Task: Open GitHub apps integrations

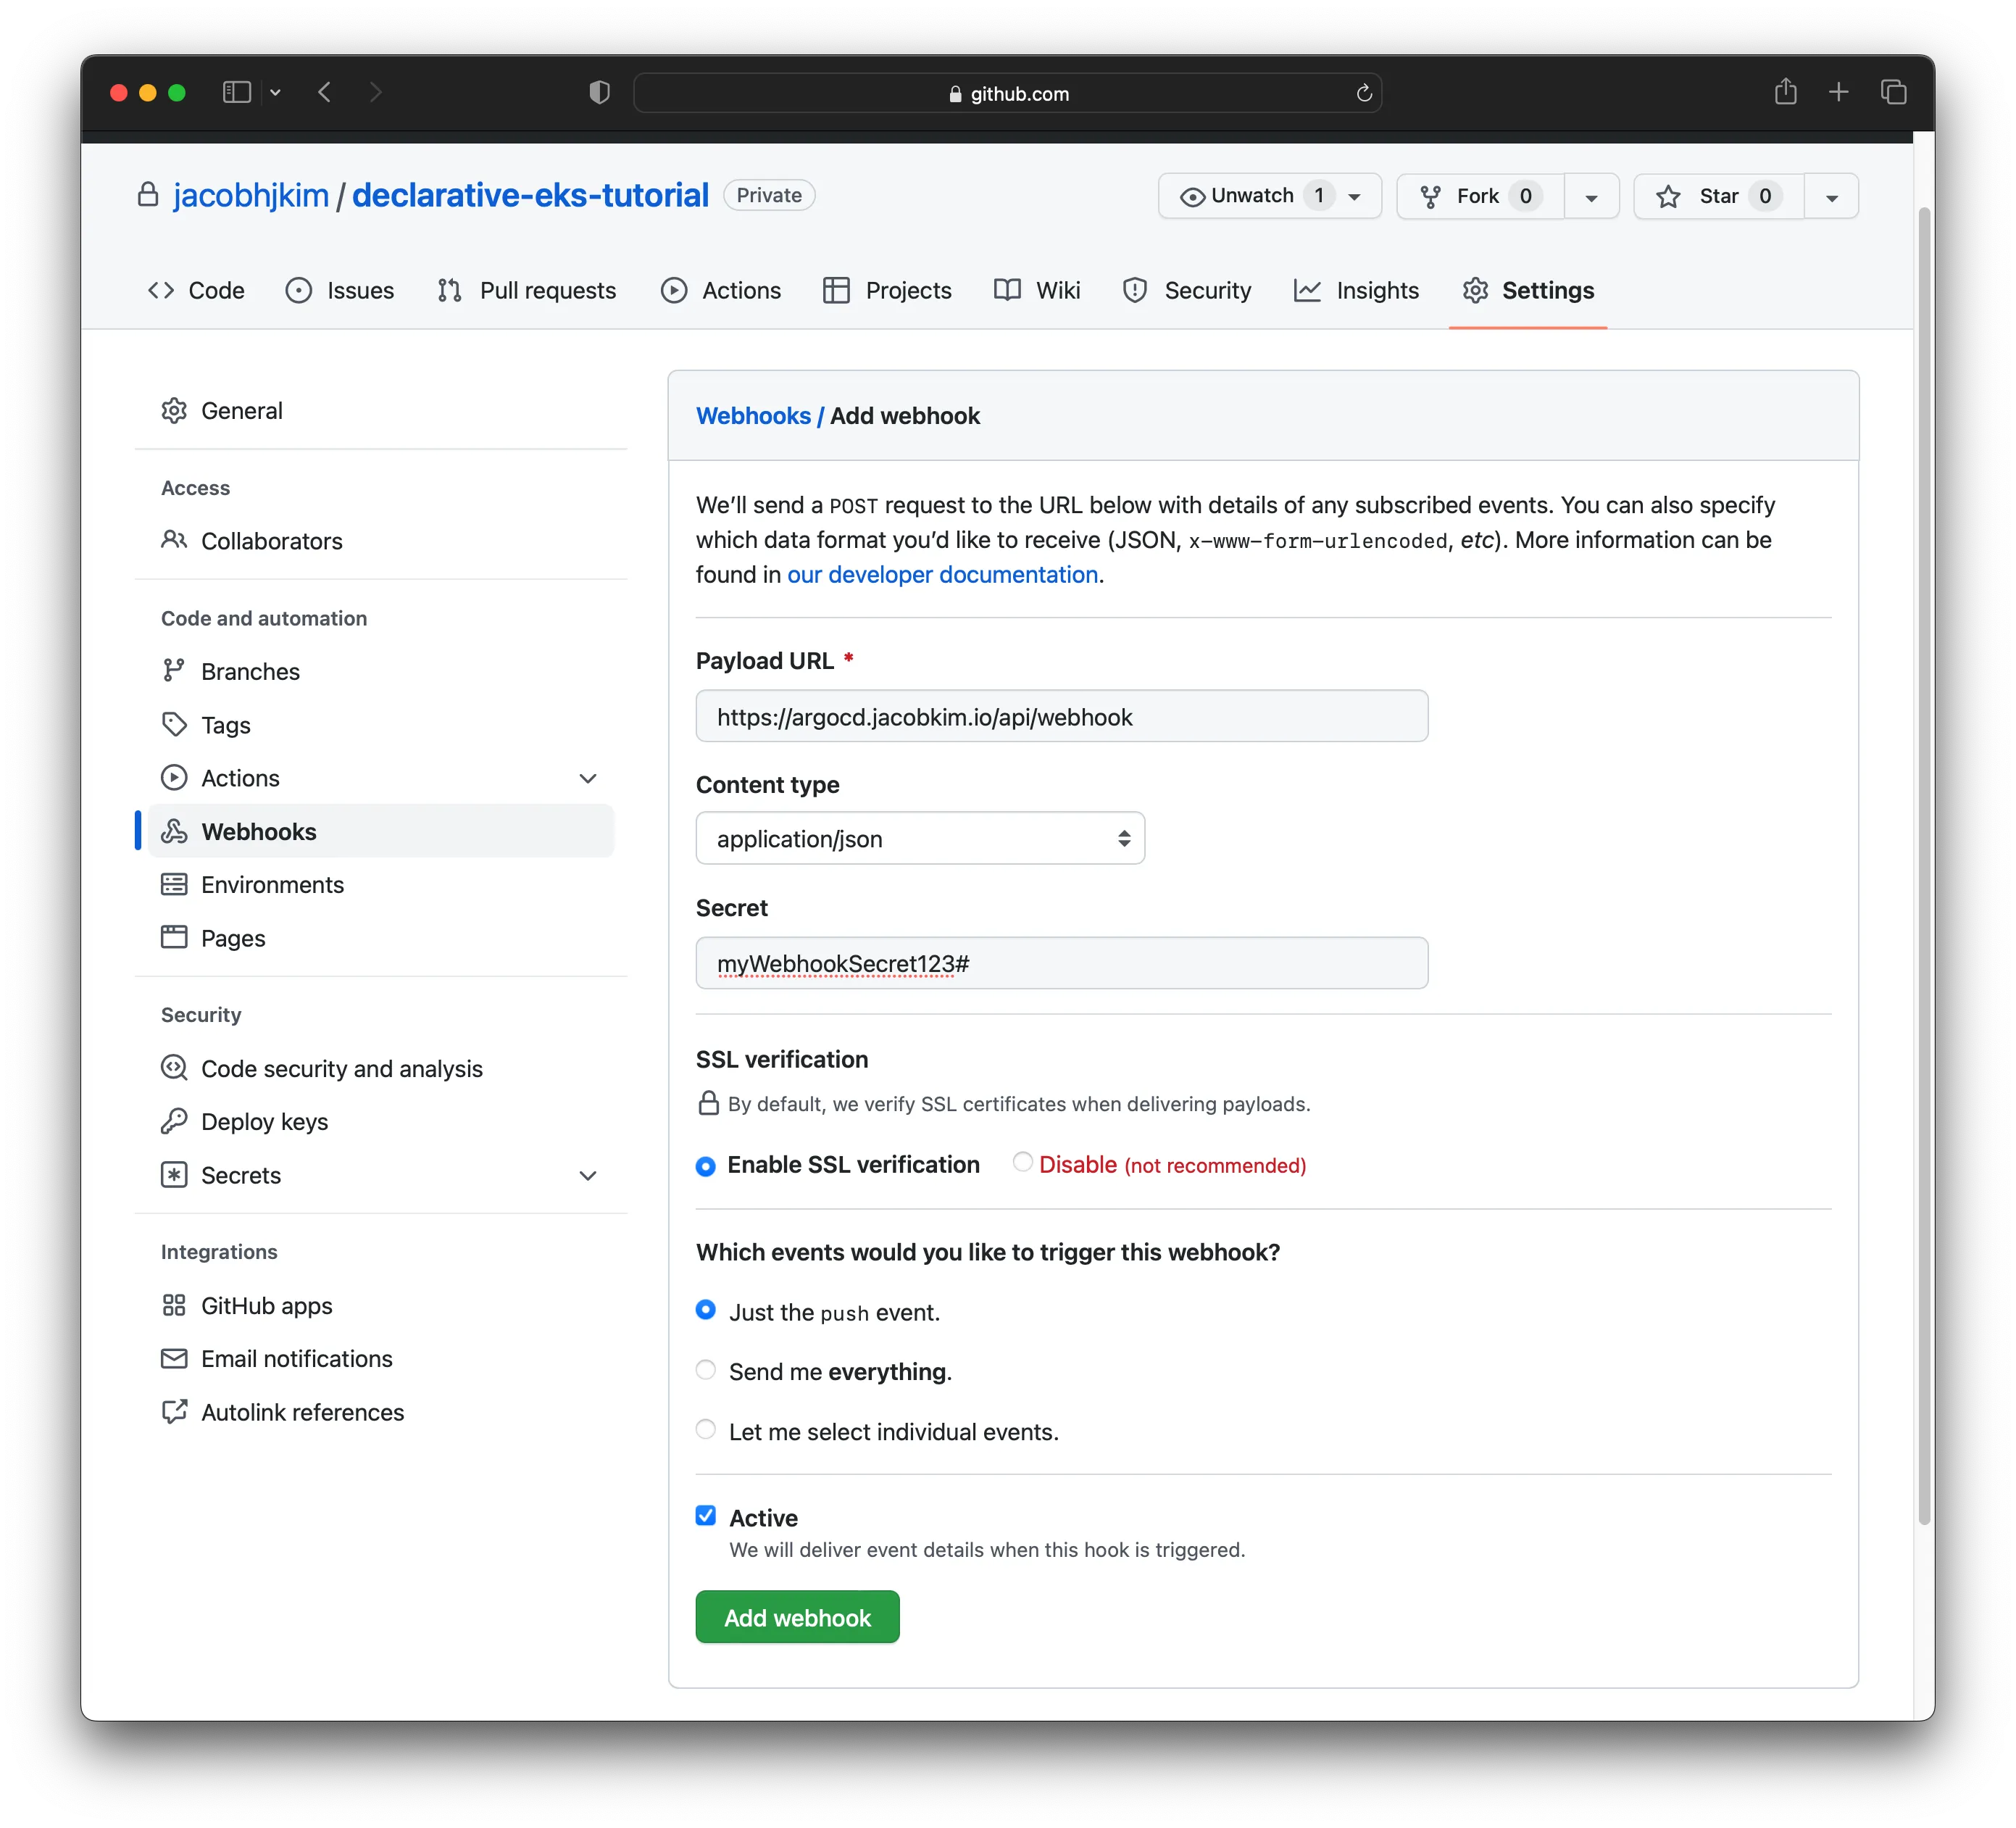Action: 266,1305
